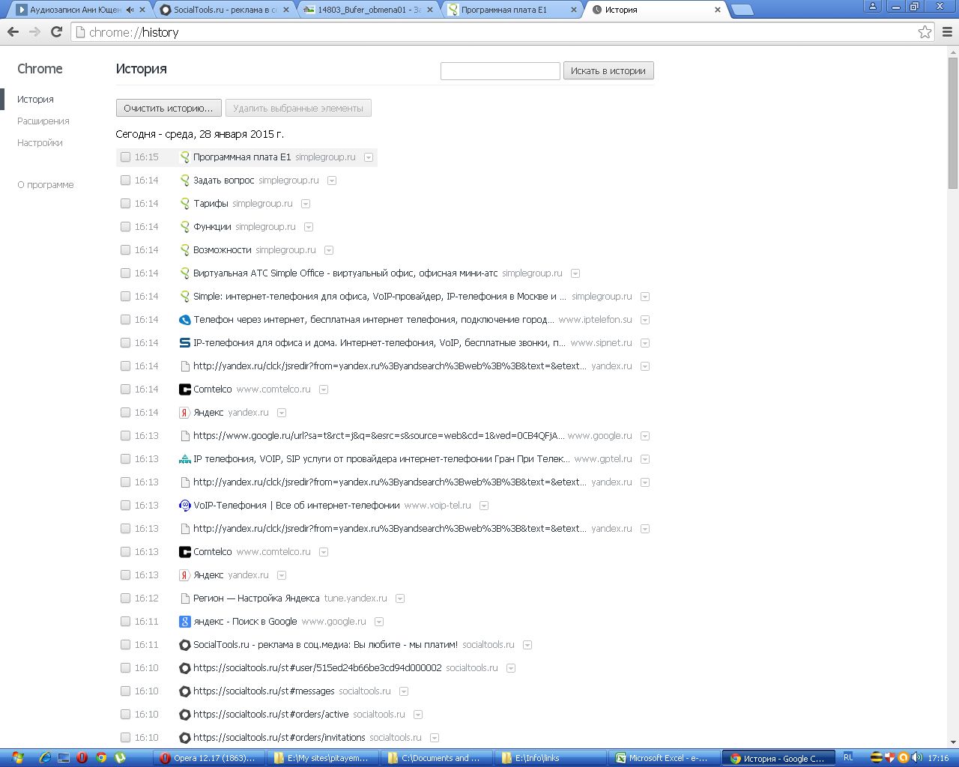
Task: Check the box for Программная плата E1
Action: point(125,157)
